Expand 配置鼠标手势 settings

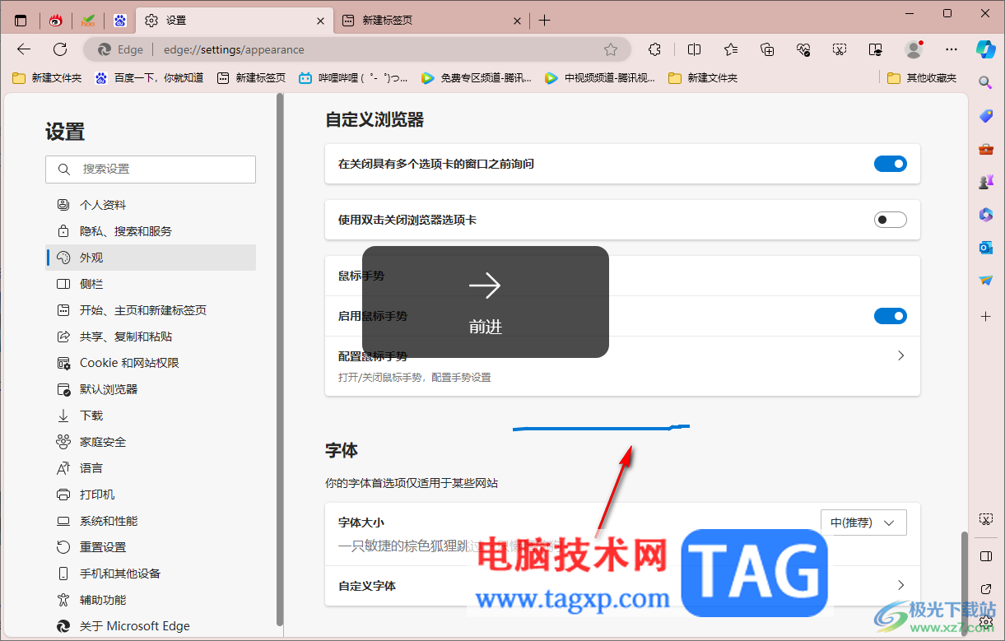point(900,355)
